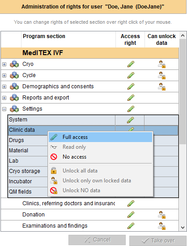The height and width of the screenshot is (246, 187).
Task: Click the Settings section cubes icon
Action: point(14,109)
